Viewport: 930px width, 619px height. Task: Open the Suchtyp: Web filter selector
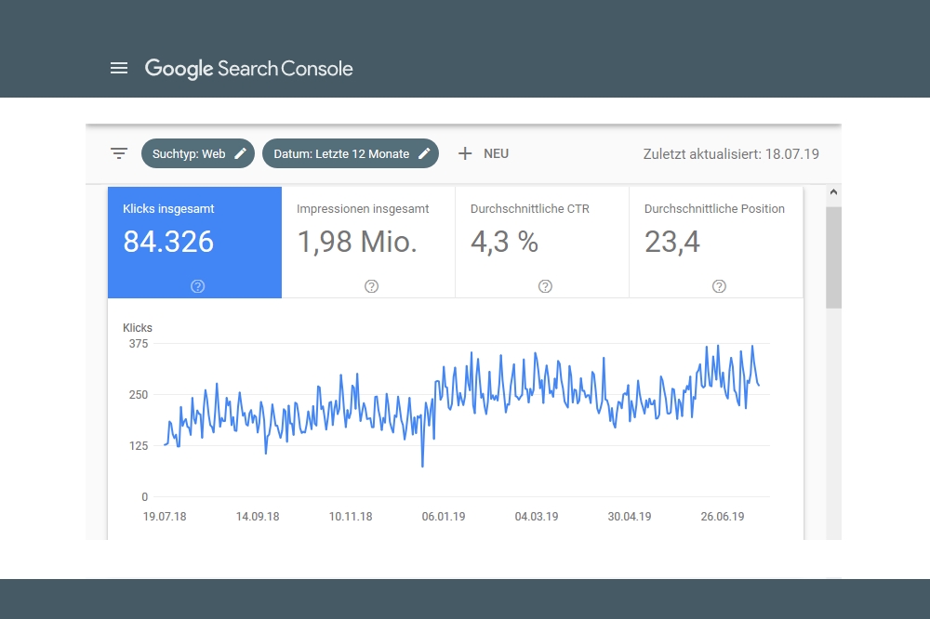pyautogui.click(x=191, y=152)
